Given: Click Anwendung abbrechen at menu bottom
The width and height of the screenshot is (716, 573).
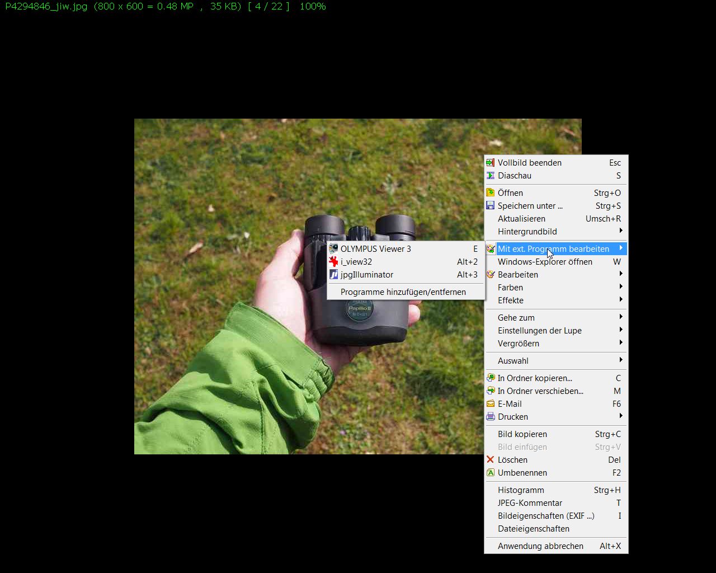Looking at the screenshot, I should point(540,546).
